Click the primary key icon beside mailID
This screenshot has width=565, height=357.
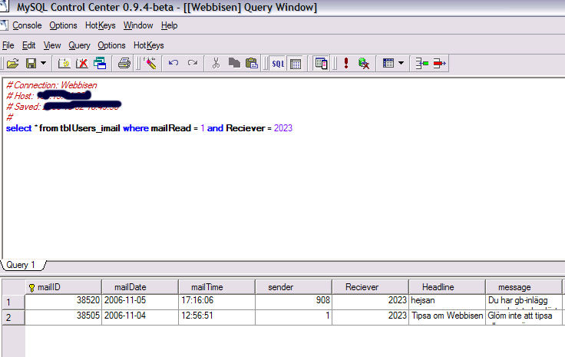pos(32,288)
